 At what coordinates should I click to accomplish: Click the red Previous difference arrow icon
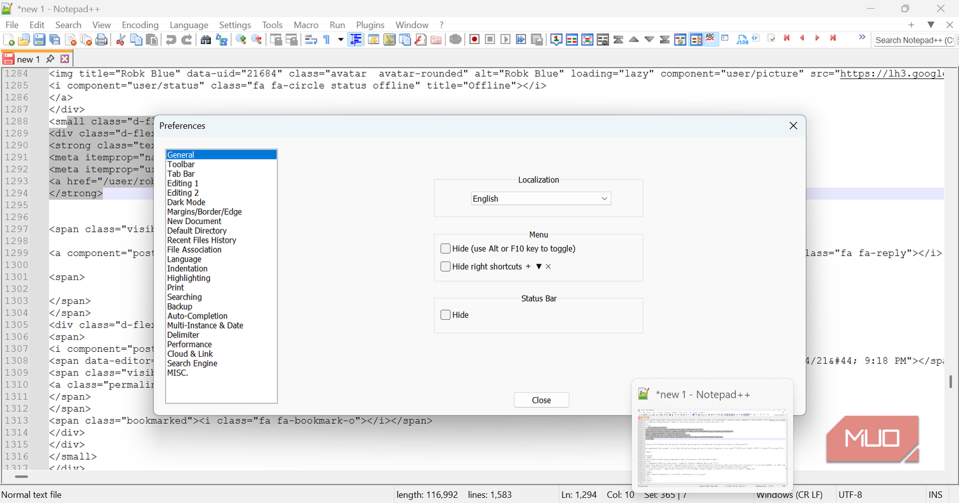802,38
